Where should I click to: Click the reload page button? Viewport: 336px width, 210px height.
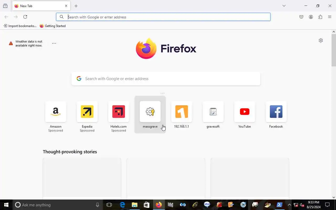(25, 17)
